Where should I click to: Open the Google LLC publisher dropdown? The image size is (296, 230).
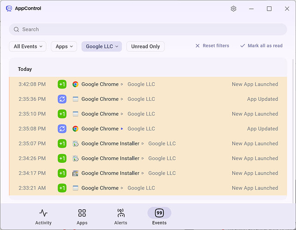(x=102, y=46)
